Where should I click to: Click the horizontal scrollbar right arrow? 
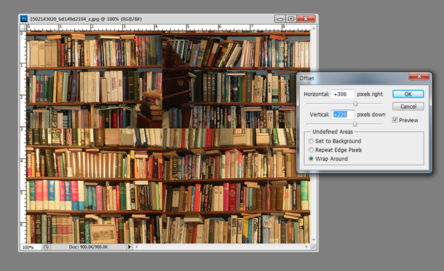point(307,246)
